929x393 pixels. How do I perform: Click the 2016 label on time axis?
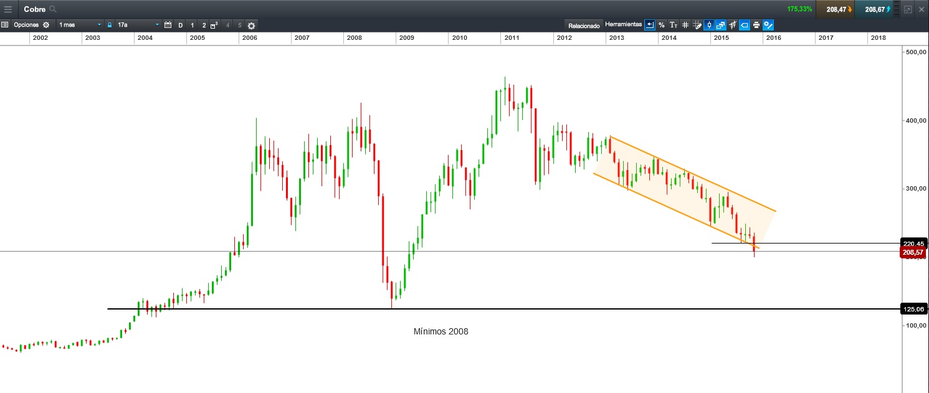774,38
